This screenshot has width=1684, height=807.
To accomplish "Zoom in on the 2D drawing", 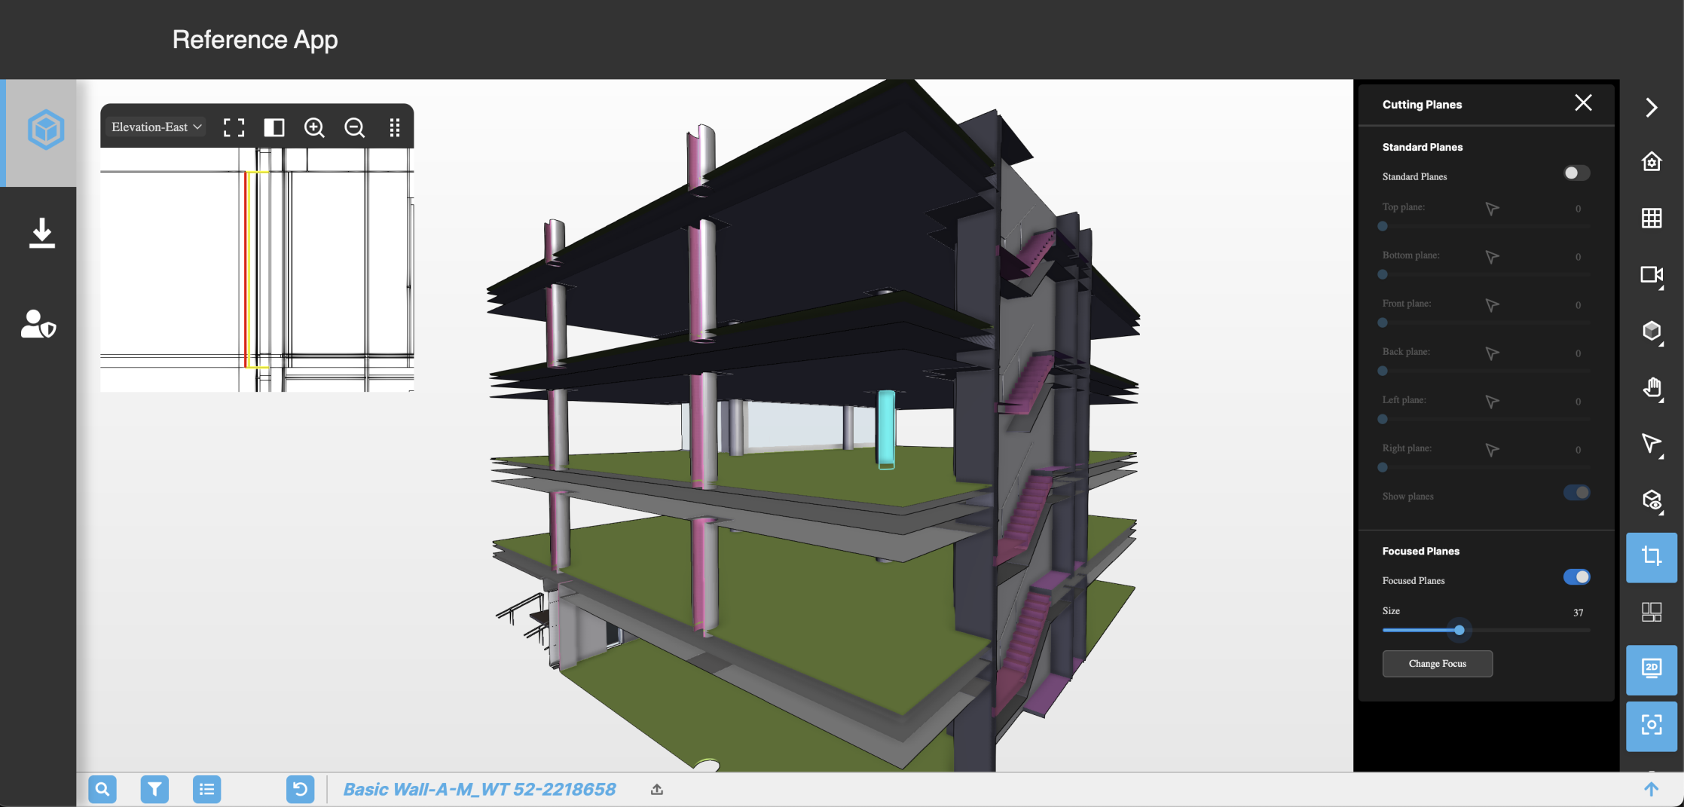I will [314, 128].
